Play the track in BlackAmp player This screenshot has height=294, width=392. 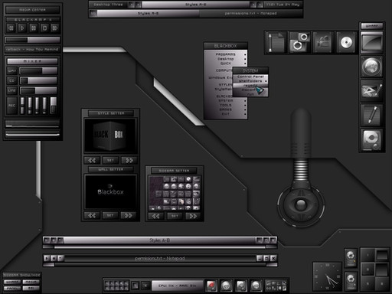[22, 28]
